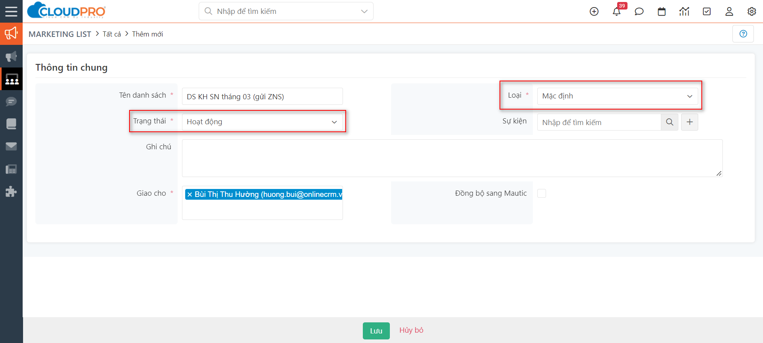Open the settings gear icon
Image resolution: width=763 pixels, height=343 pixels.
(x=751, y=12)
